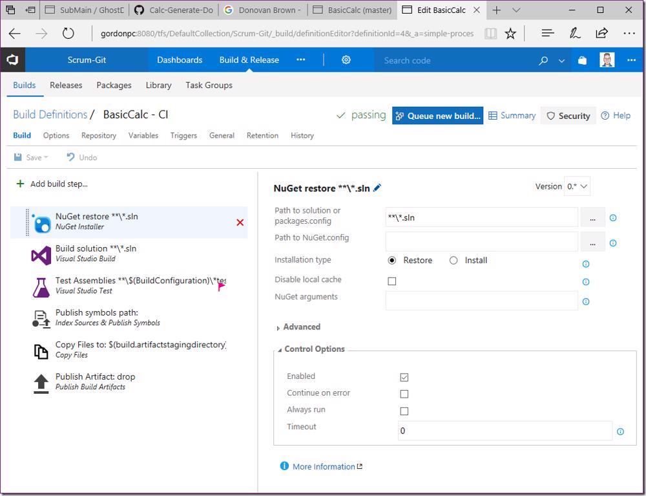
Task: Open the build Summary
Action: (x=512, y=116)
